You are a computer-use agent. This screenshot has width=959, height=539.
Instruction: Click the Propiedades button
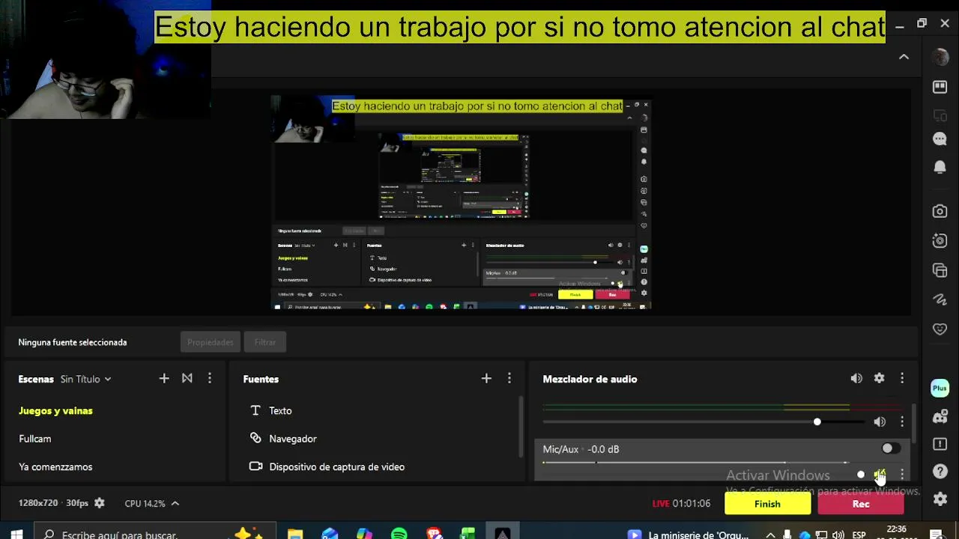click(211, 342)
